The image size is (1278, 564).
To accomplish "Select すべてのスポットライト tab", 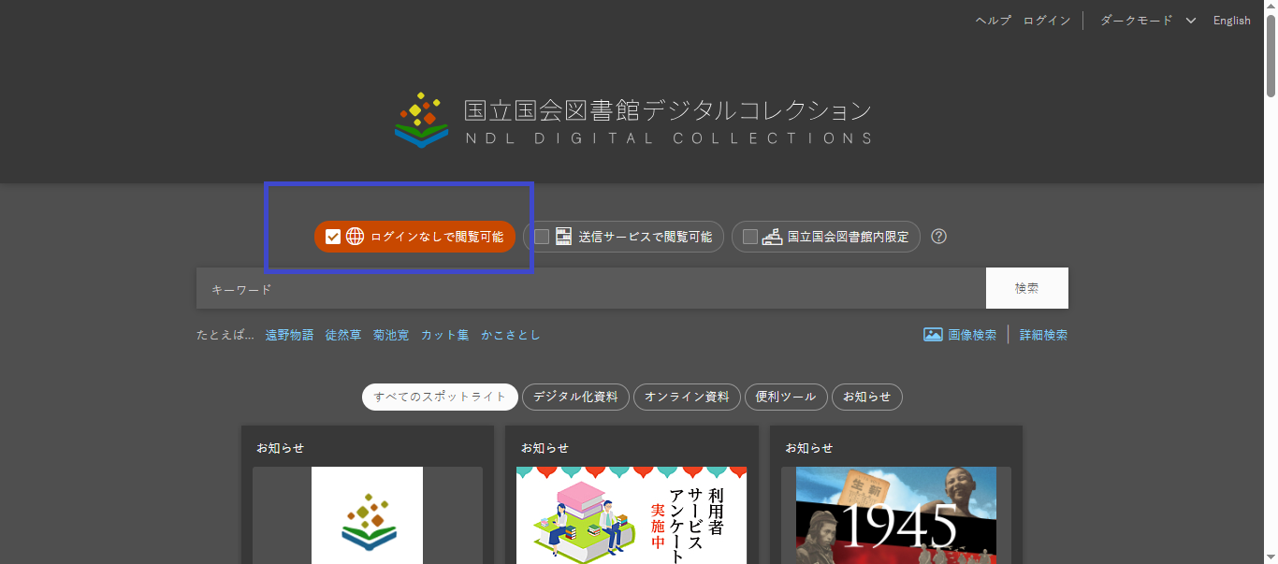I will click(x=440, y=397).
